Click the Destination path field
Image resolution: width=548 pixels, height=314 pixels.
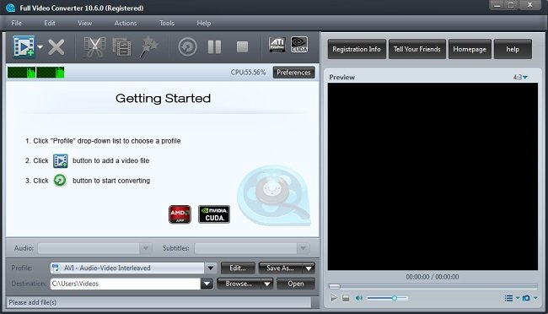[126, 284]
